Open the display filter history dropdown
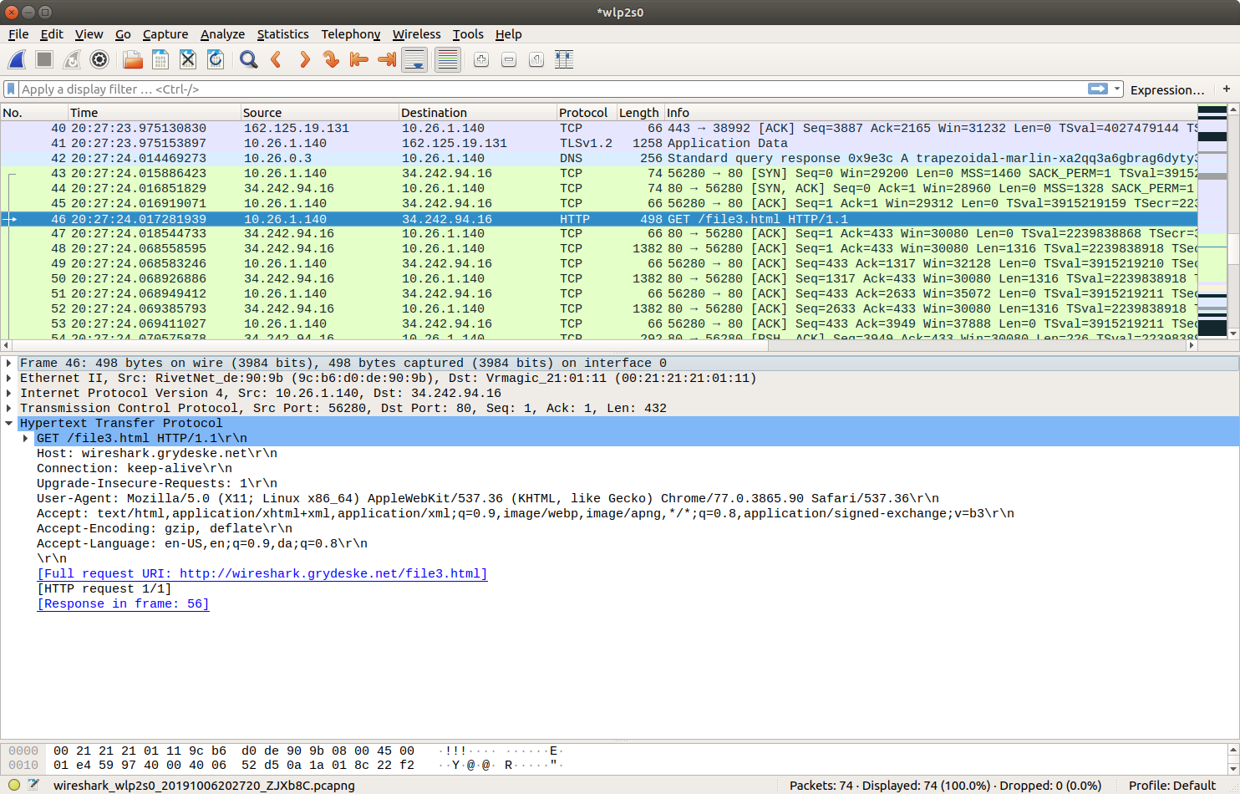The image size is (1240, 794). (x=1117, y=89)
